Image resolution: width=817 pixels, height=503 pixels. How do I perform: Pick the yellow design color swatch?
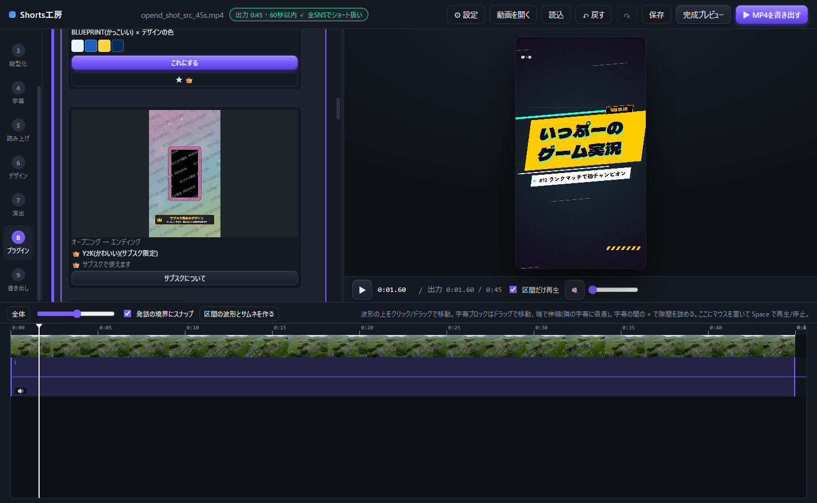[x=104, y=46]
